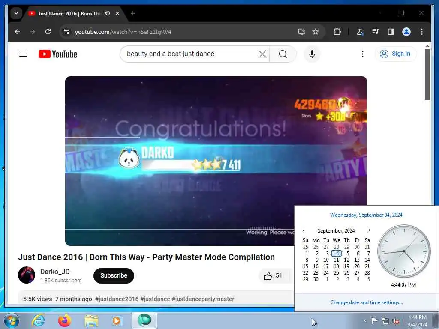The image size is (439, 329).
Task: Search with your voice microphone button
Action: 312,54
